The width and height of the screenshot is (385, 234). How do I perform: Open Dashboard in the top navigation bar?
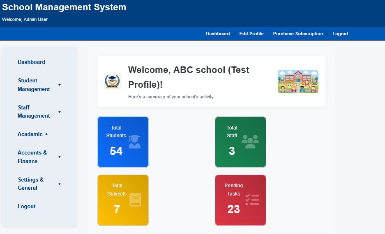pos(218,34)
